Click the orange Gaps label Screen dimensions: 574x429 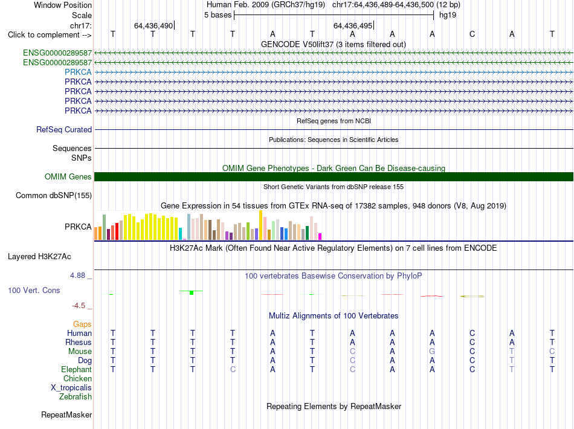coord(82,324)
